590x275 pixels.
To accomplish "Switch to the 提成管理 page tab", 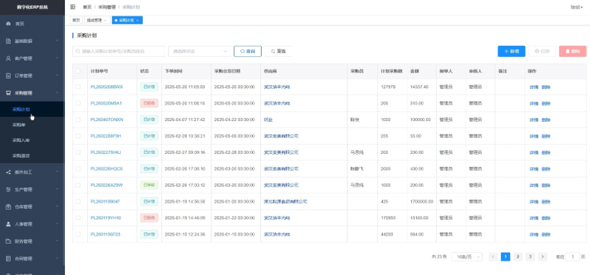I will tap(97, 20).
